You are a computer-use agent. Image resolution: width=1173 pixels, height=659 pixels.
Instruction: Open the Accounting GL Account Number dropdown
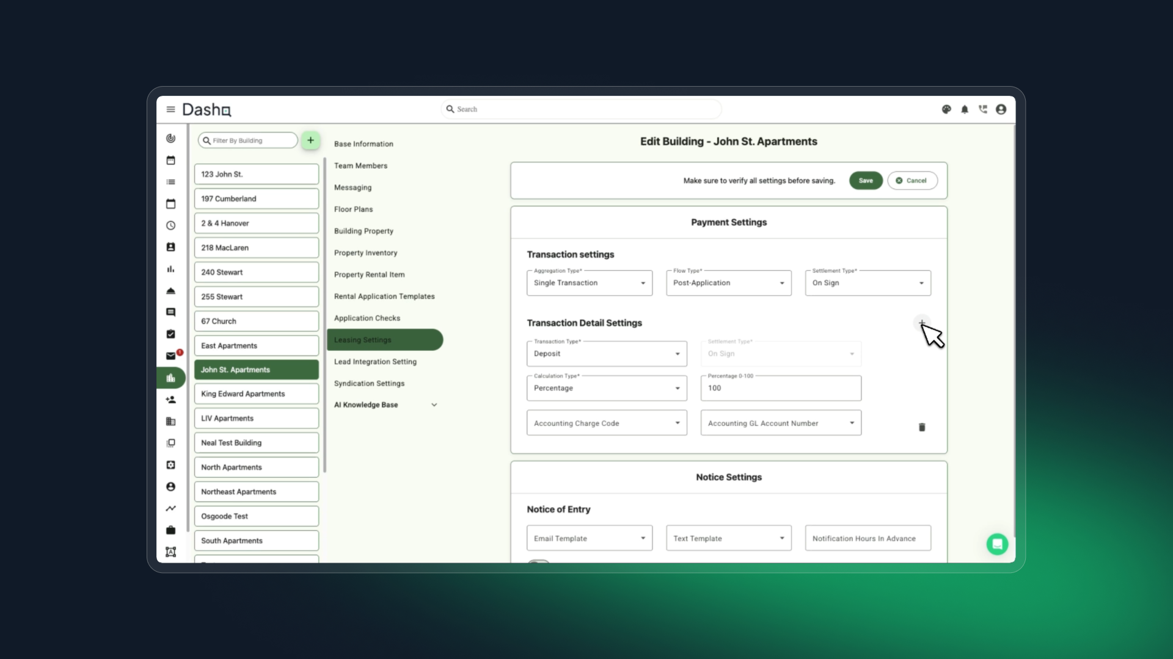pyautogui.click(x=781, y=422)
